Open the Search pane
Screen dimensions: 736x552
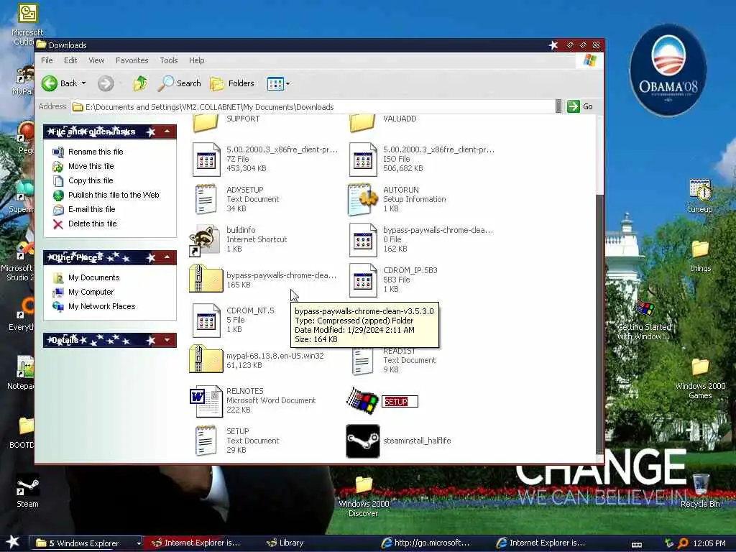179,83
